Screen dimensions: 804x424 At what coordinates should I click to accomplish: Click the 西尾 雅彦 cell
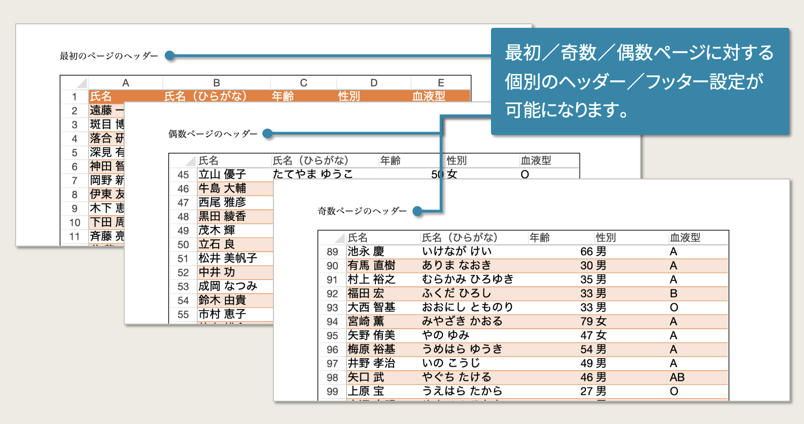tap(235, 202)
